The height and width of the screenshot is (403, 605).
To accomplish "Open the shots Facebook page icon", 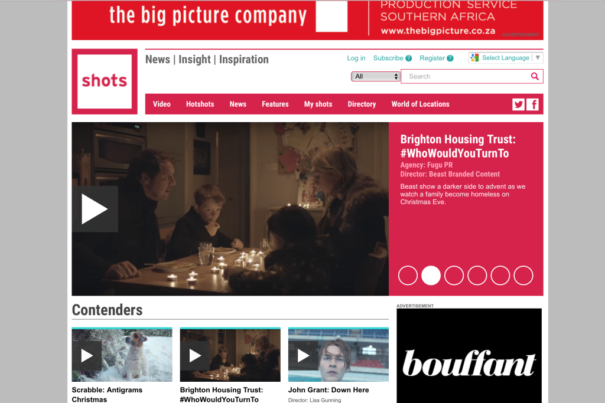I will tap(532, 104).
